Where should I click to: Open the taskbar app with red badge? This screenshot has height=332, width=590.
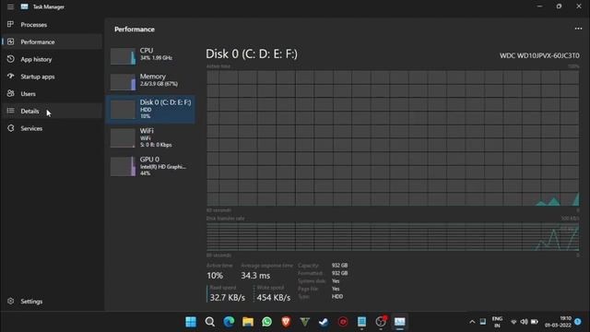(x=381, y=322)
